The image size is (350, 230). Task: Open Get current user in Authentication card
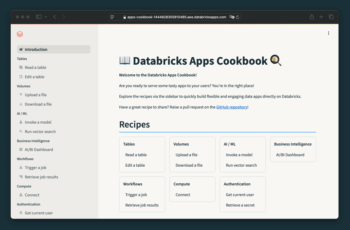coord(240,195)
